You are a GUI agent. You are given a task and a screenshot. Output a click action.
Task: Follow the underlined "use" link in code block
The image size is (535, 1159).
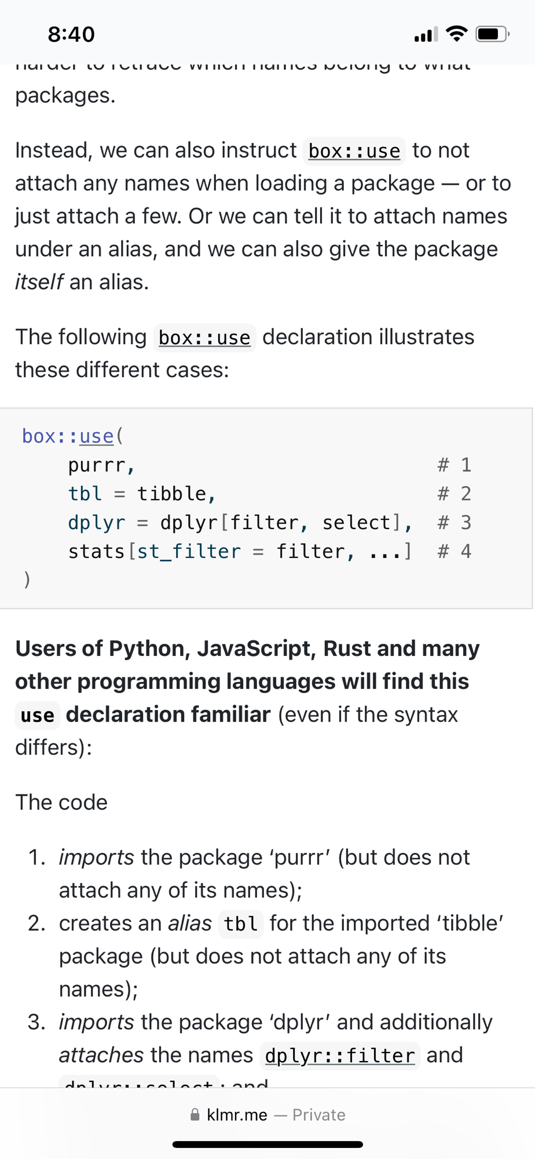[96, 436]
